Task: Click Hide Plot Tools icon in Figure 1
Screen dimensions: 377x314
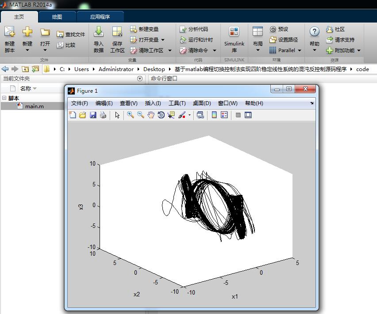Action: coord(238,115)
